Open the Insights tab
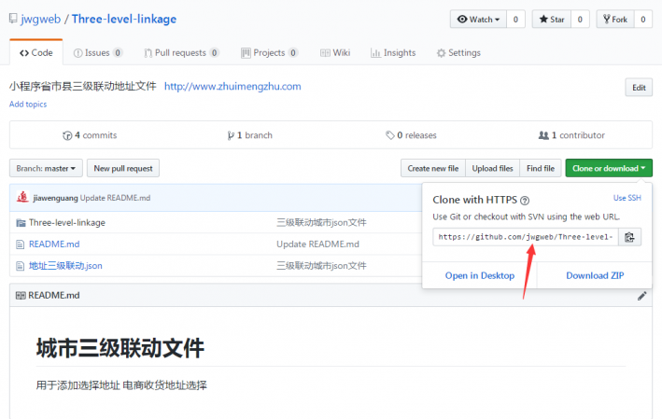 pyautogui.click(x=393, y=53)
